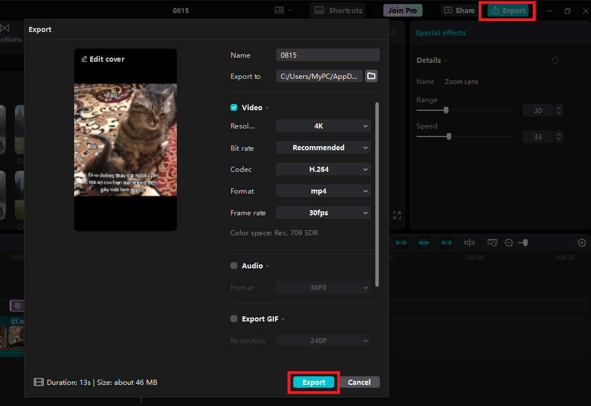The image size is (591, 406).
Task: Click the folder icon beside Export to path
Action: tap(371, 76)
